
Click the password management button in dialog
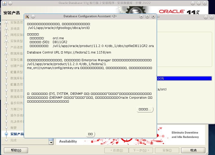(x=145, y=109)
